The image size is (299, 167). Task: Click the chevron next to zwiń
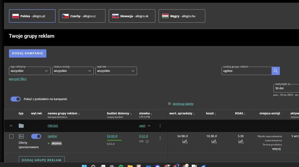pos(149,126)
